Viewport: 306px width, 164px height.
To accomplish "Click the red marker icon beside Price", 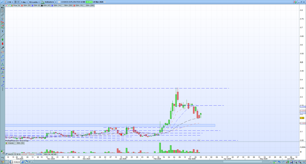I will pos(6,5).
